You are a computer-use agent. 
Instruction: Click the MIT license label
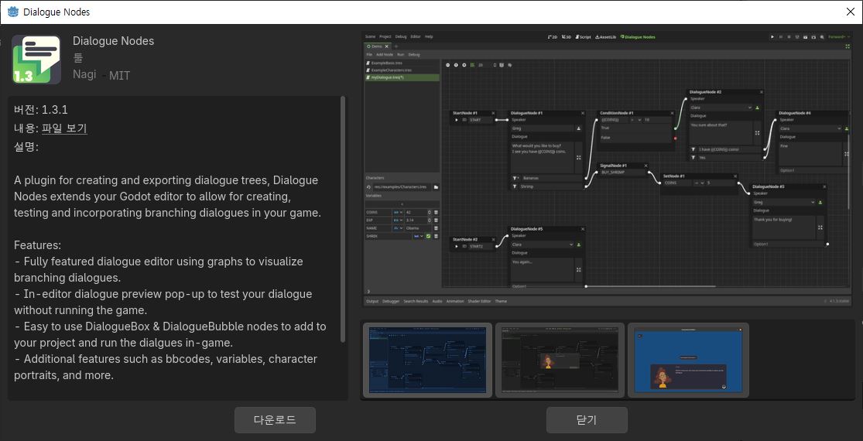click(x=119, y=76)
